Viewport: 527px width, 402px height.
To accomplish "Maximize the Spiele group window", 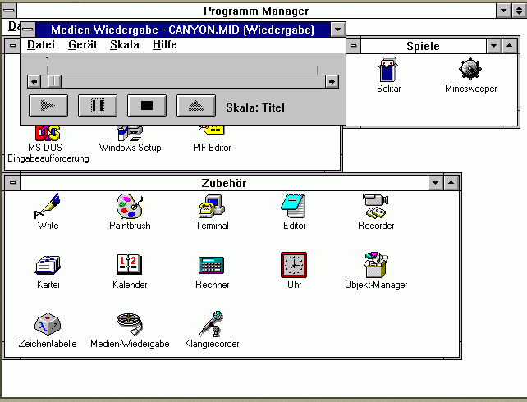I will point(510,46).
